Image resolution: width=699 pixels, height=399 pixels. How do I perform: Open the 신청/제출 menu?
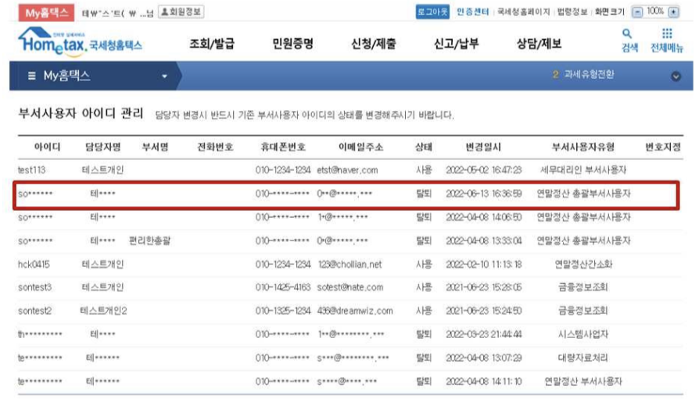(x=373, y=44)
